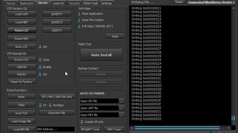Click the Reset MEP button
The height and width of the screenshot is (133, 238).
22,38
